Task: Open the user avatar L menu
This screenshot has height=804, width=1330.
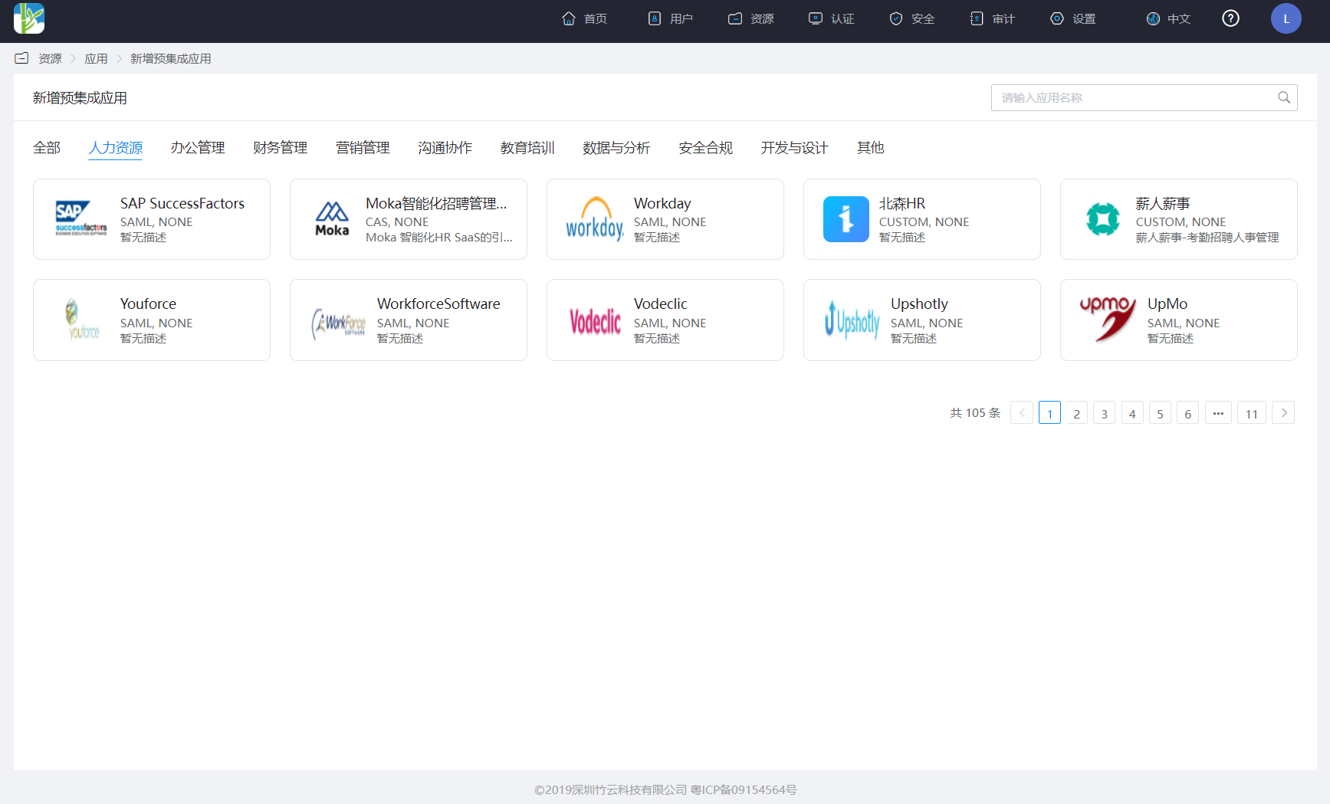Action: pos(1286,18)
